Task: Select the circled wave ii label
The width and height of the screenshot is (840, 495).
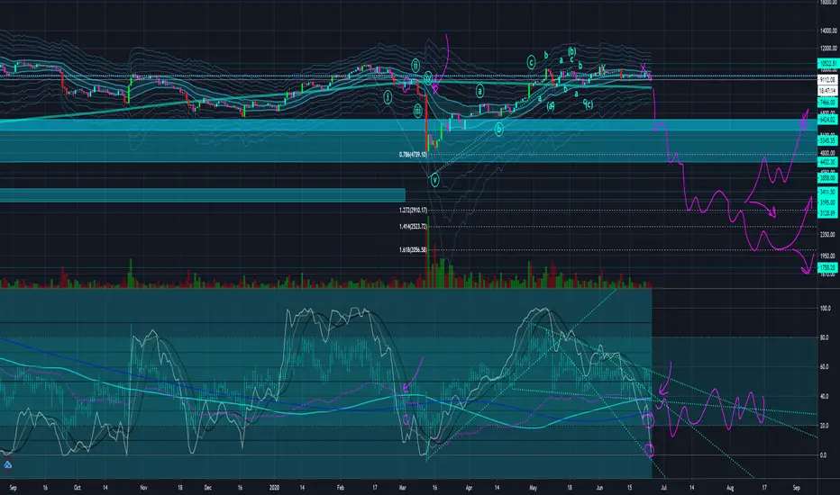Action: point(415,66)
